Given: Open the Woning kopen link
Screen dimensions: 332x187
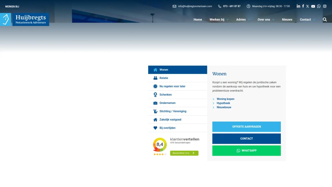Looking at the screenshot, I should pos(225,99).
